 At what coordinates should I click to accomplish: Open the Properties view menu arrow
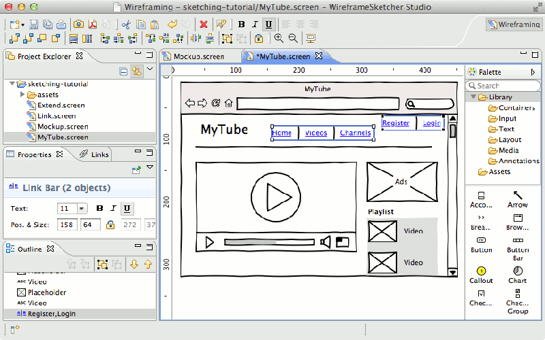click(150, 167)
